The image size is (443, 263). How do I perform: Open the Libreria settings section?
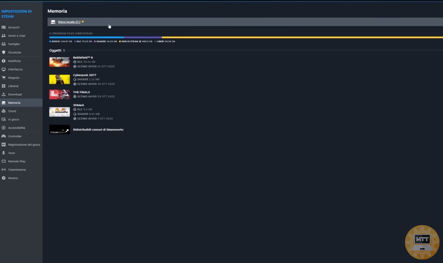(13, 86)
